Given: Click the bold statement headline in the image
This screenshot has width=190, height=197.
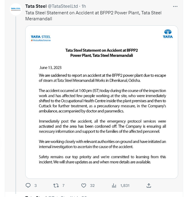Looking at the screenshot, I should tap(101, 53).
